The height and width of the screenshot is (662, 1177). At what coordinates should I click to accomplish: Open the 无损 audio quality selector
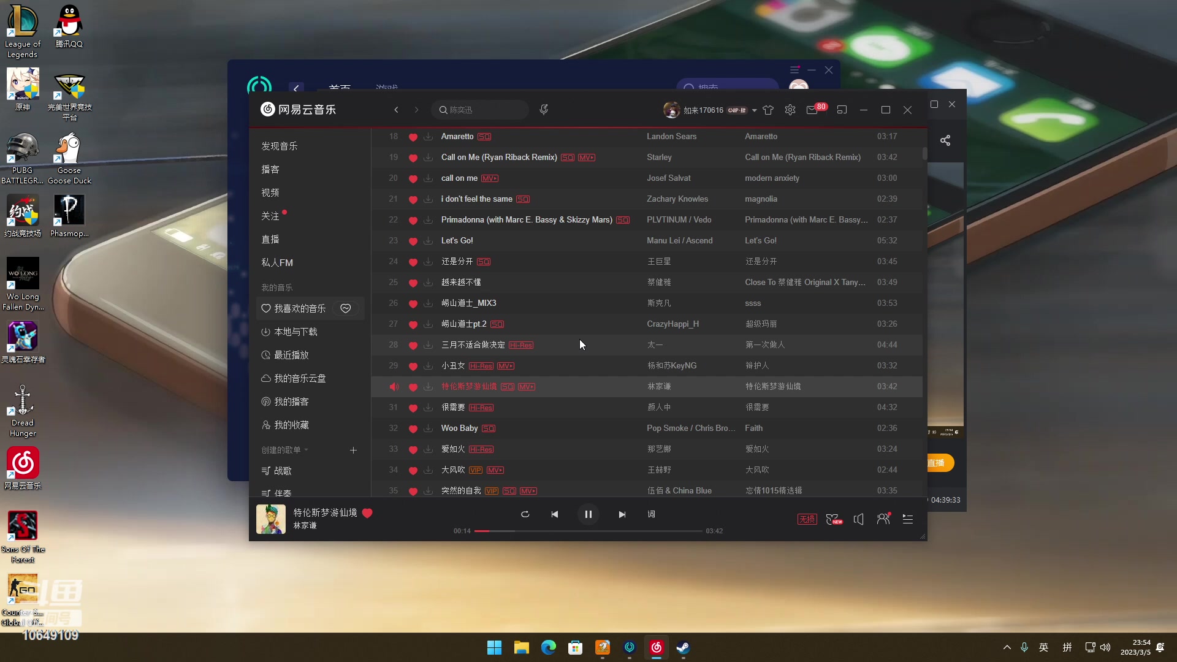806,519
